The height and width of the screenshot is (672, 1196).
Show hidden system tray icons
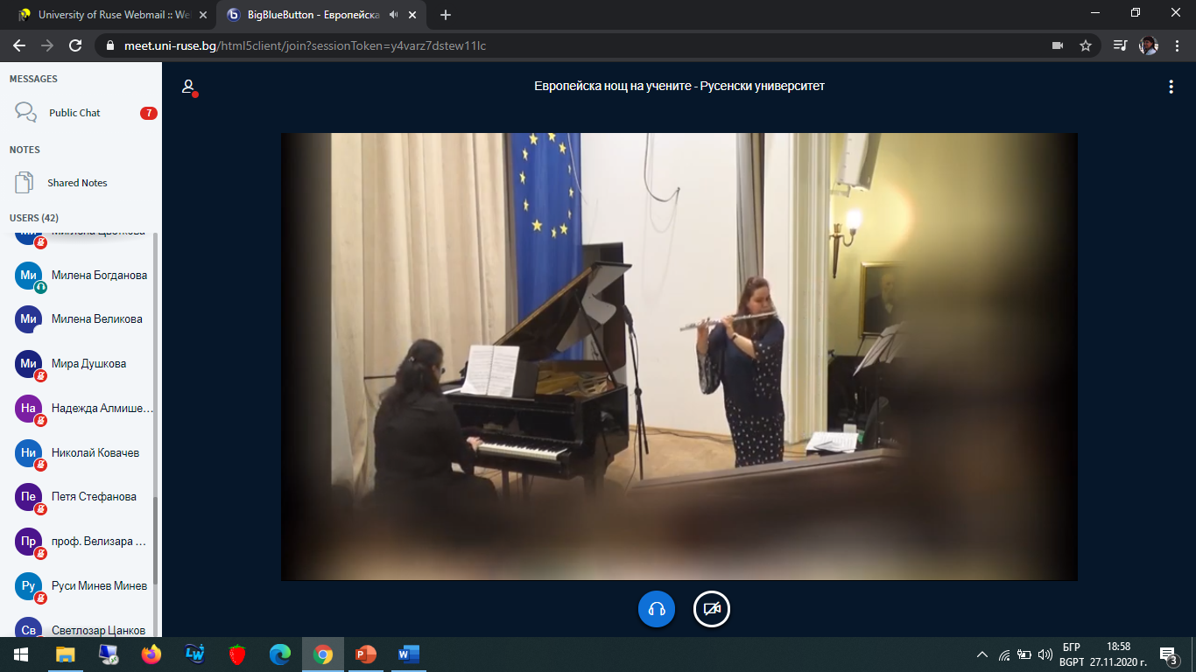pos(981,654)
